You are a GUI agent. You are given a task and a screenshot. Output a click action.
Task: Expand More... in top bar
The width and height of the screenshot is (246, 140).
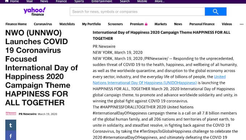(x=160, y=1)
